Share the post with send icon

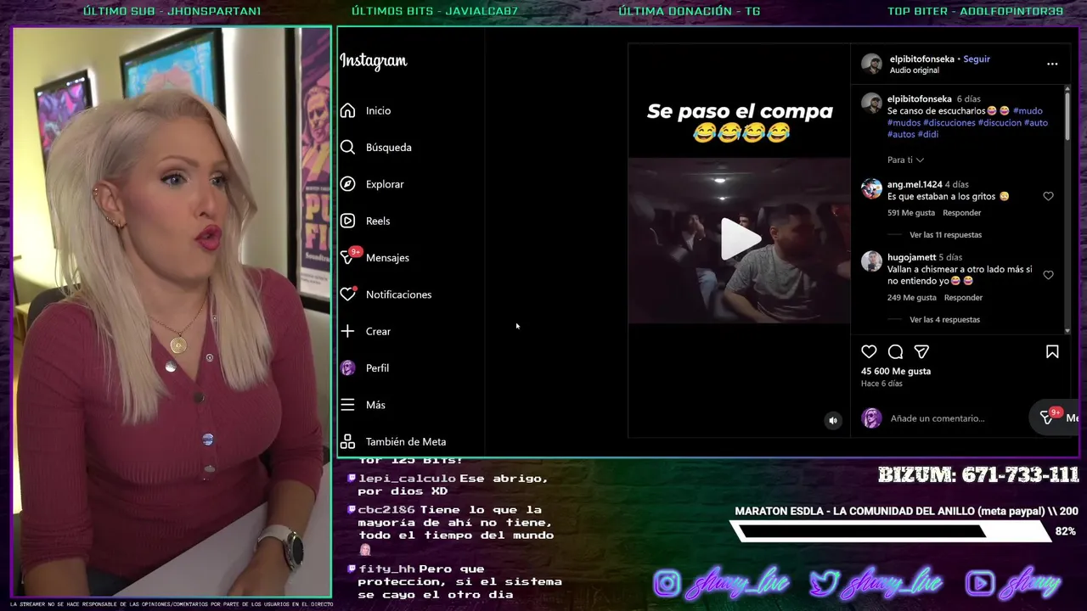point(921,351)
